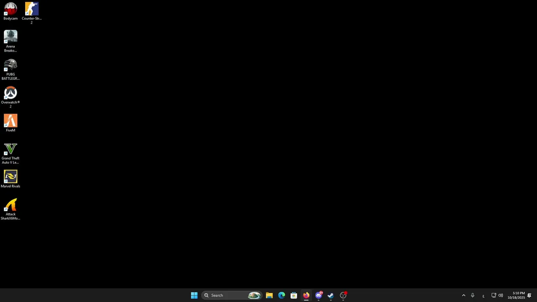The width and height of the screenshot is (537, 302).
Task: Open Steam from the taskbar
Action: 331,295
